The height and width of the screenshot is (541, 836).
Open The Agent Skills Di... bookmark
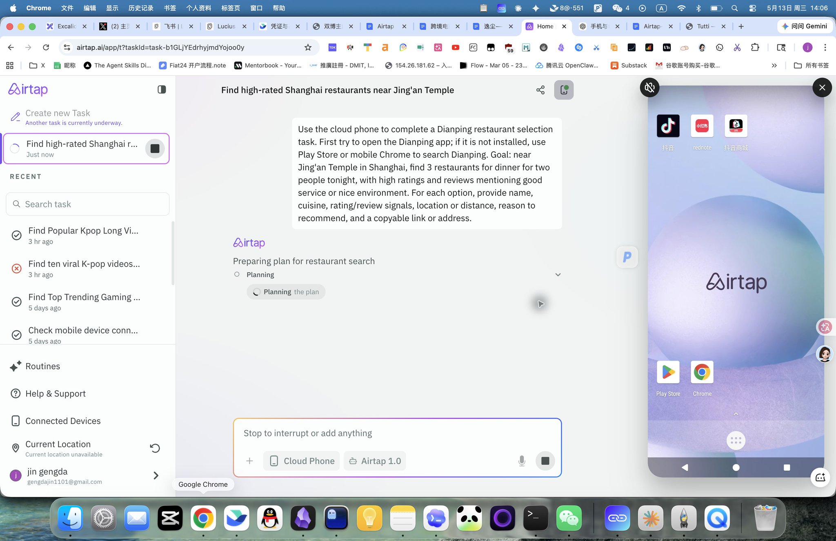117,65
